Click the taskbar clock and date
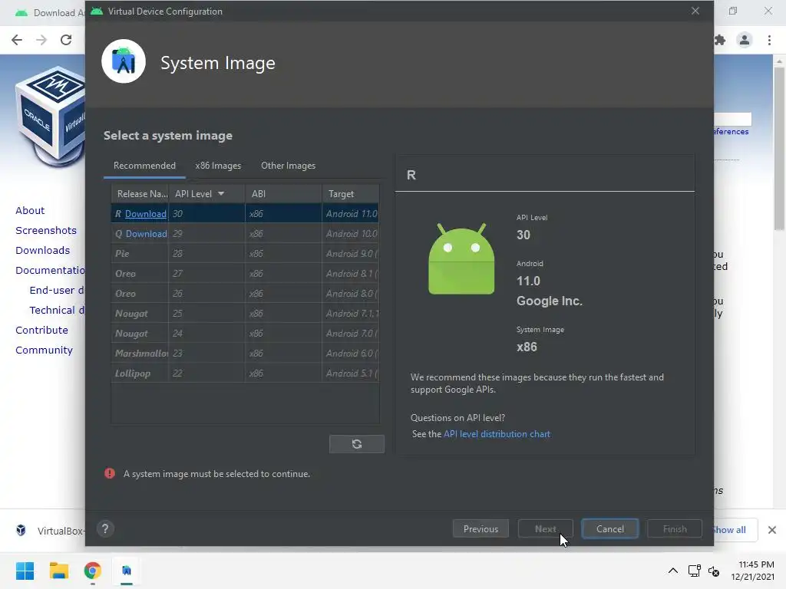 (753, 571)
